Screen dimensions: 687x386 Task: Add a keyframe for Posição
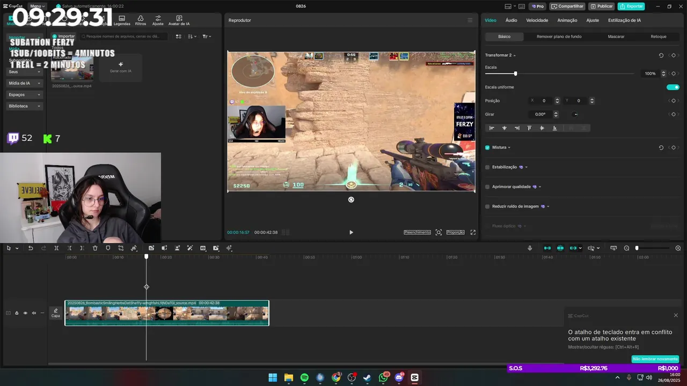pyautogui.click(x=673, y=101)
